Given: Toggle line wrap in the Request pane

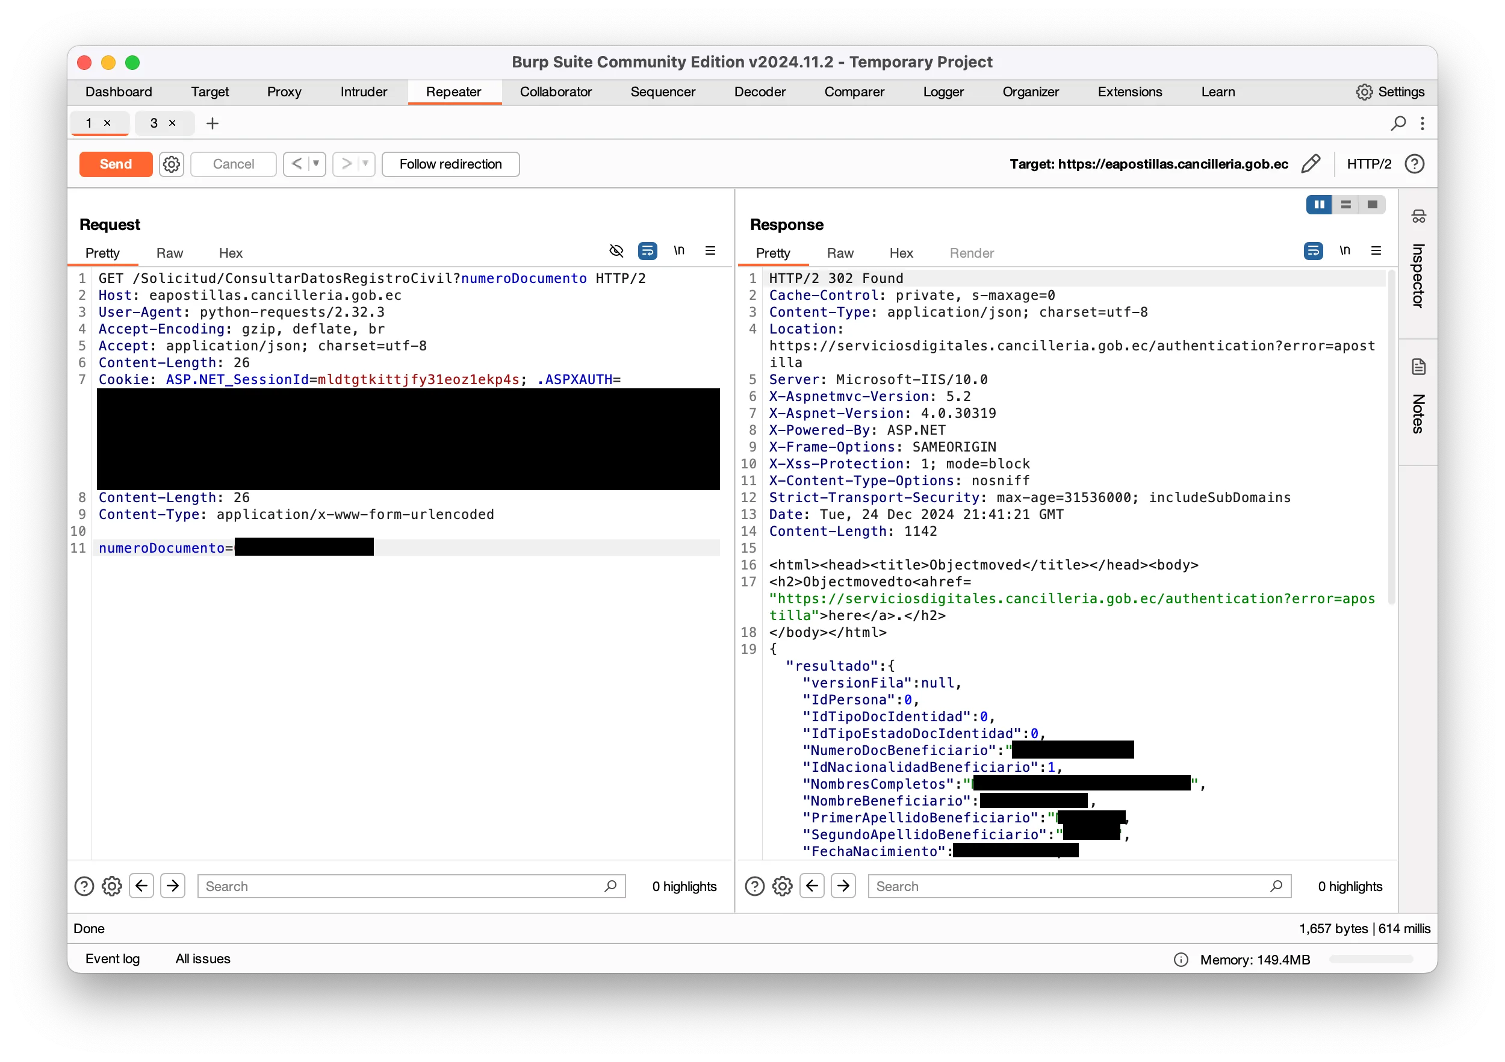Looking at the screenshot, I should pos(648,251).
